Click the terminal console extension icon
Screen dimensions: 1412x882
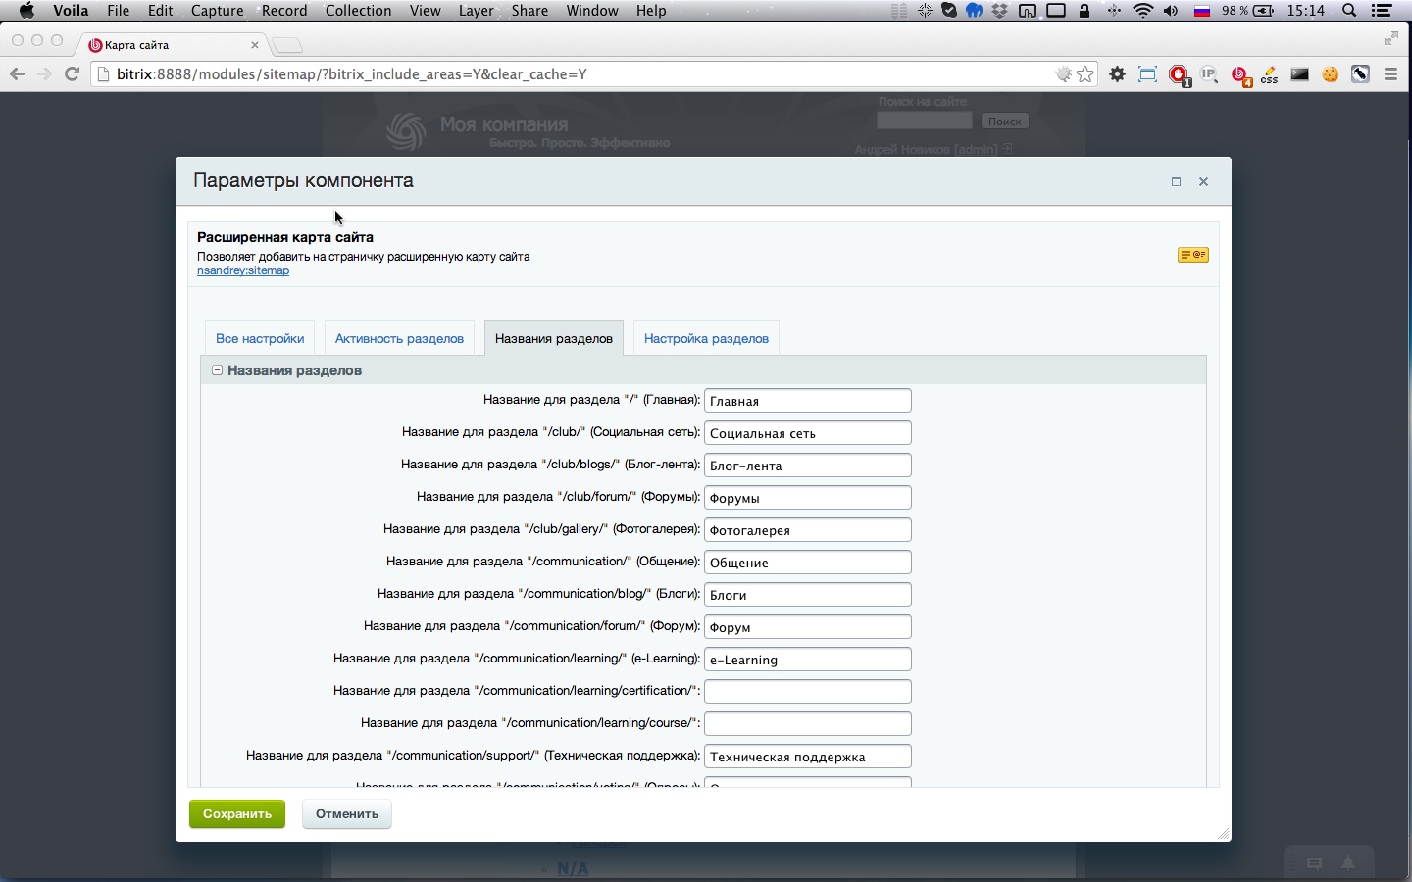[x=1299, y=74]
